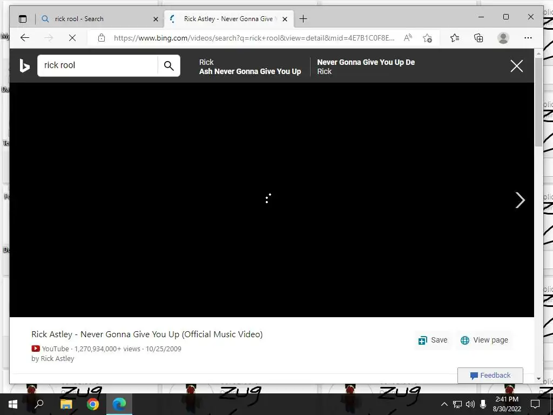Viewport: 553px width, 415px height.
Task: Go back to the previous page
Action: pos(25,38)
